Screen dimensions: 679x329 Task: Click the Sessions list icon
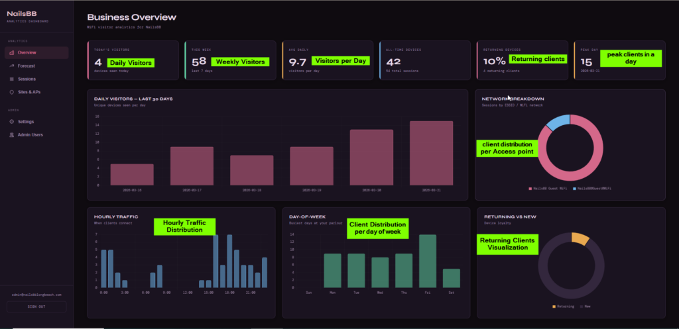click(x=12, y=79)
